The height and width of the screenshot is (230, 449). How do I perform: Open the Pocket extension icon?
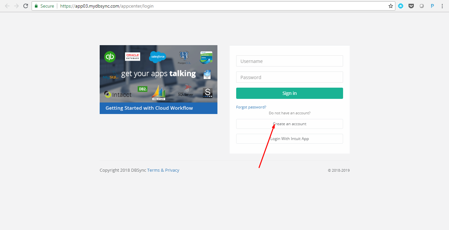pyautogui.click(x=411, y=6)
